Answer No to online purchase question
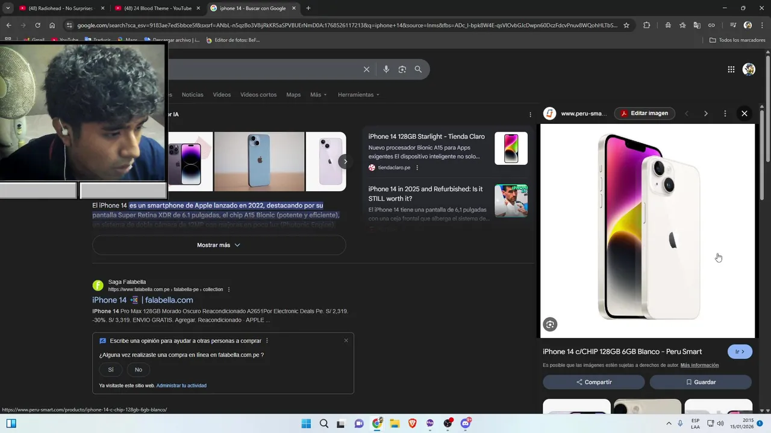The height and width of the screenshot is (433, 771). (x=139, y=369)
